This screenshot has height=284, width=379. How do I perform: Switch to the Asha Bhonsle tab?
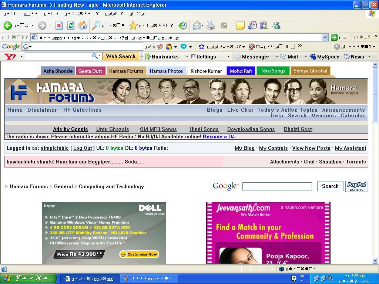[58, 71]
